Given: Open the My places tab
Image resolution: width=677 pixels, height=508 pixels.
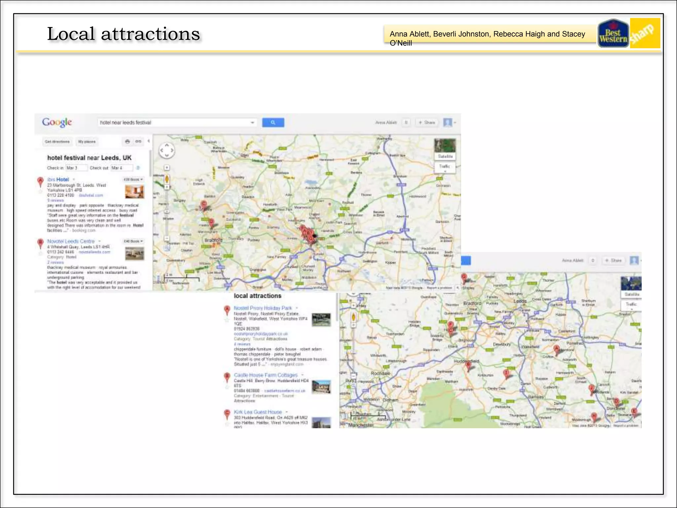Looking at the screenshot, I should point(87,142).
